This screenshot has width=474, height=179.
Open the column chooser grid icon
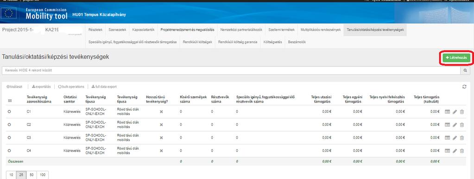(9, 101)
